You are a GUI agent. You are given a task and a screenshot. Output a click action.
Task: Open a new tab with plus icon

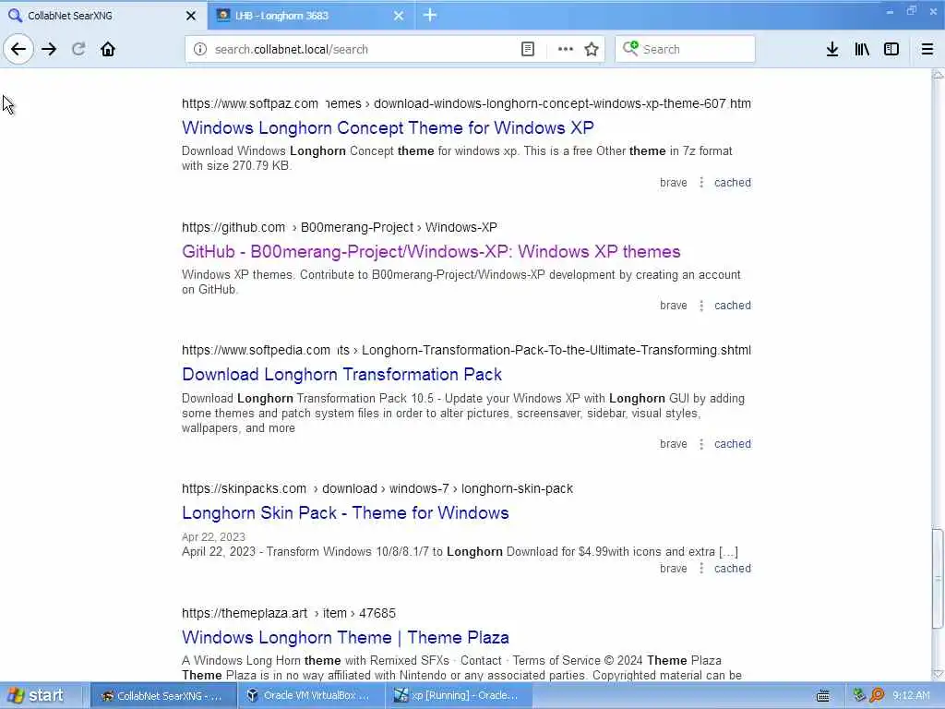(430, 15)
